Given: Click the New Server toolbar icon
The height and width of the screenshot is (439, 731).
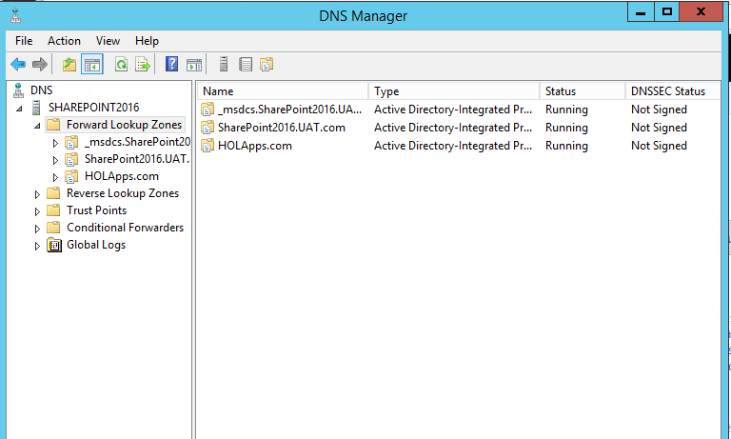Looking at the screenshot, I should [224, 65].
